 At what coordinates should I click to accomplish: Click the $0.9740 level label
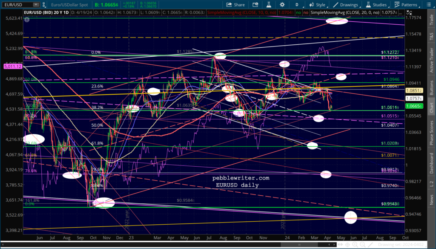(x=390, y=185)
